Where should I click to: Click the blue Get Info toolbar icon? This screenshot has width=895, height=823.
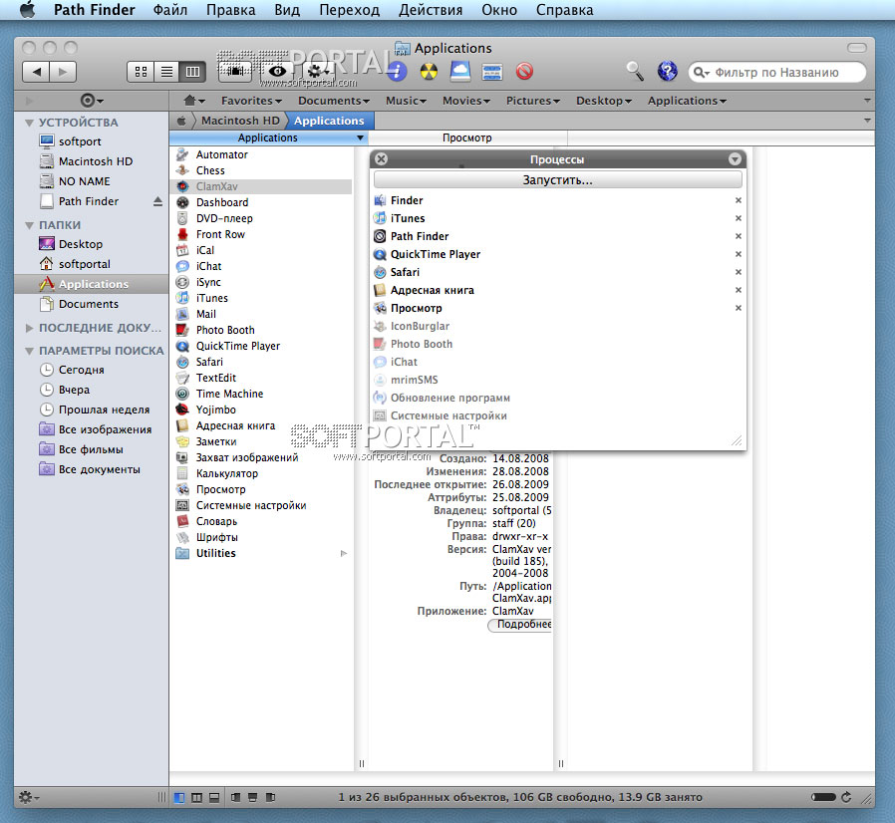pos(396,72)
